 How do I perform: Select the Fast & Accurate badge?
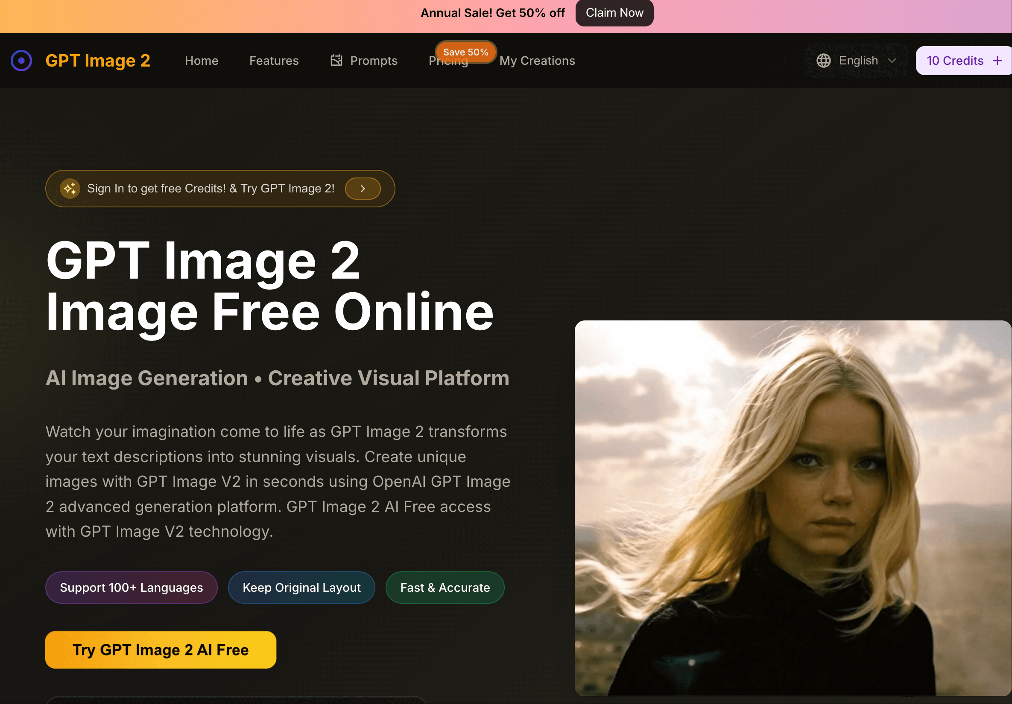[445, 587]
